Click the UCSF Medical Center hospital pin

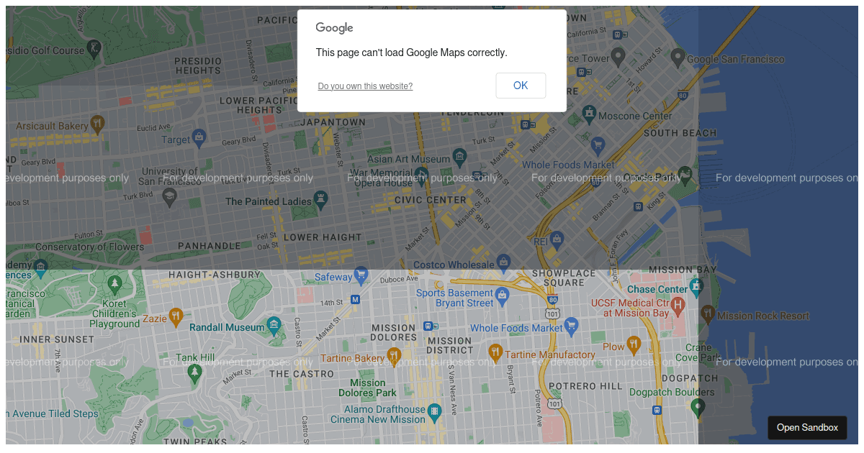(x=677, y=306)
